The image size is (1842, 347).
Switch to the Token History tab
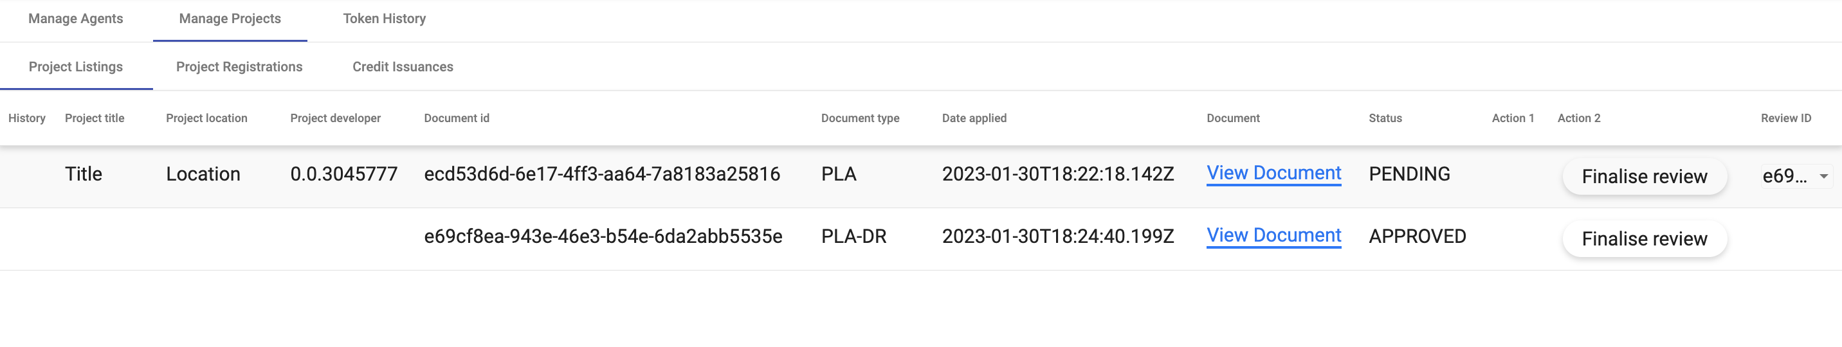click(384, 19)
